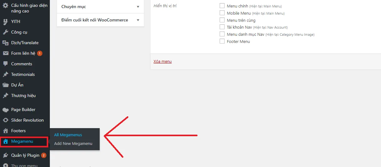Enable the Menu chính location checkbox

[x=222, y=6]
